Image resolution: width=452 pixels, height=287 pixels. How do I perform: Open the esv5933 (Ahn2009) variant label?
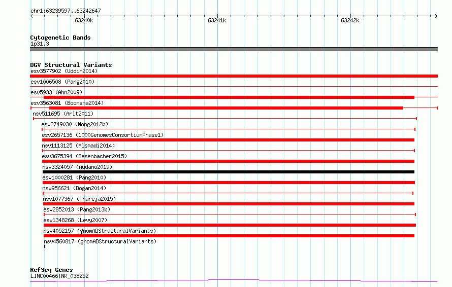[56, 92]
